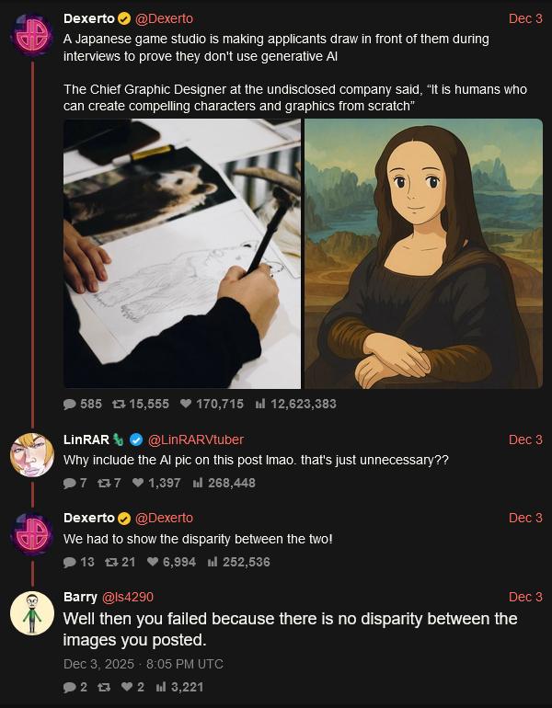This screenshot has width=552, height=708.
Task: Open the hand-drawing bear sketch photo
Action: (182, 253)
